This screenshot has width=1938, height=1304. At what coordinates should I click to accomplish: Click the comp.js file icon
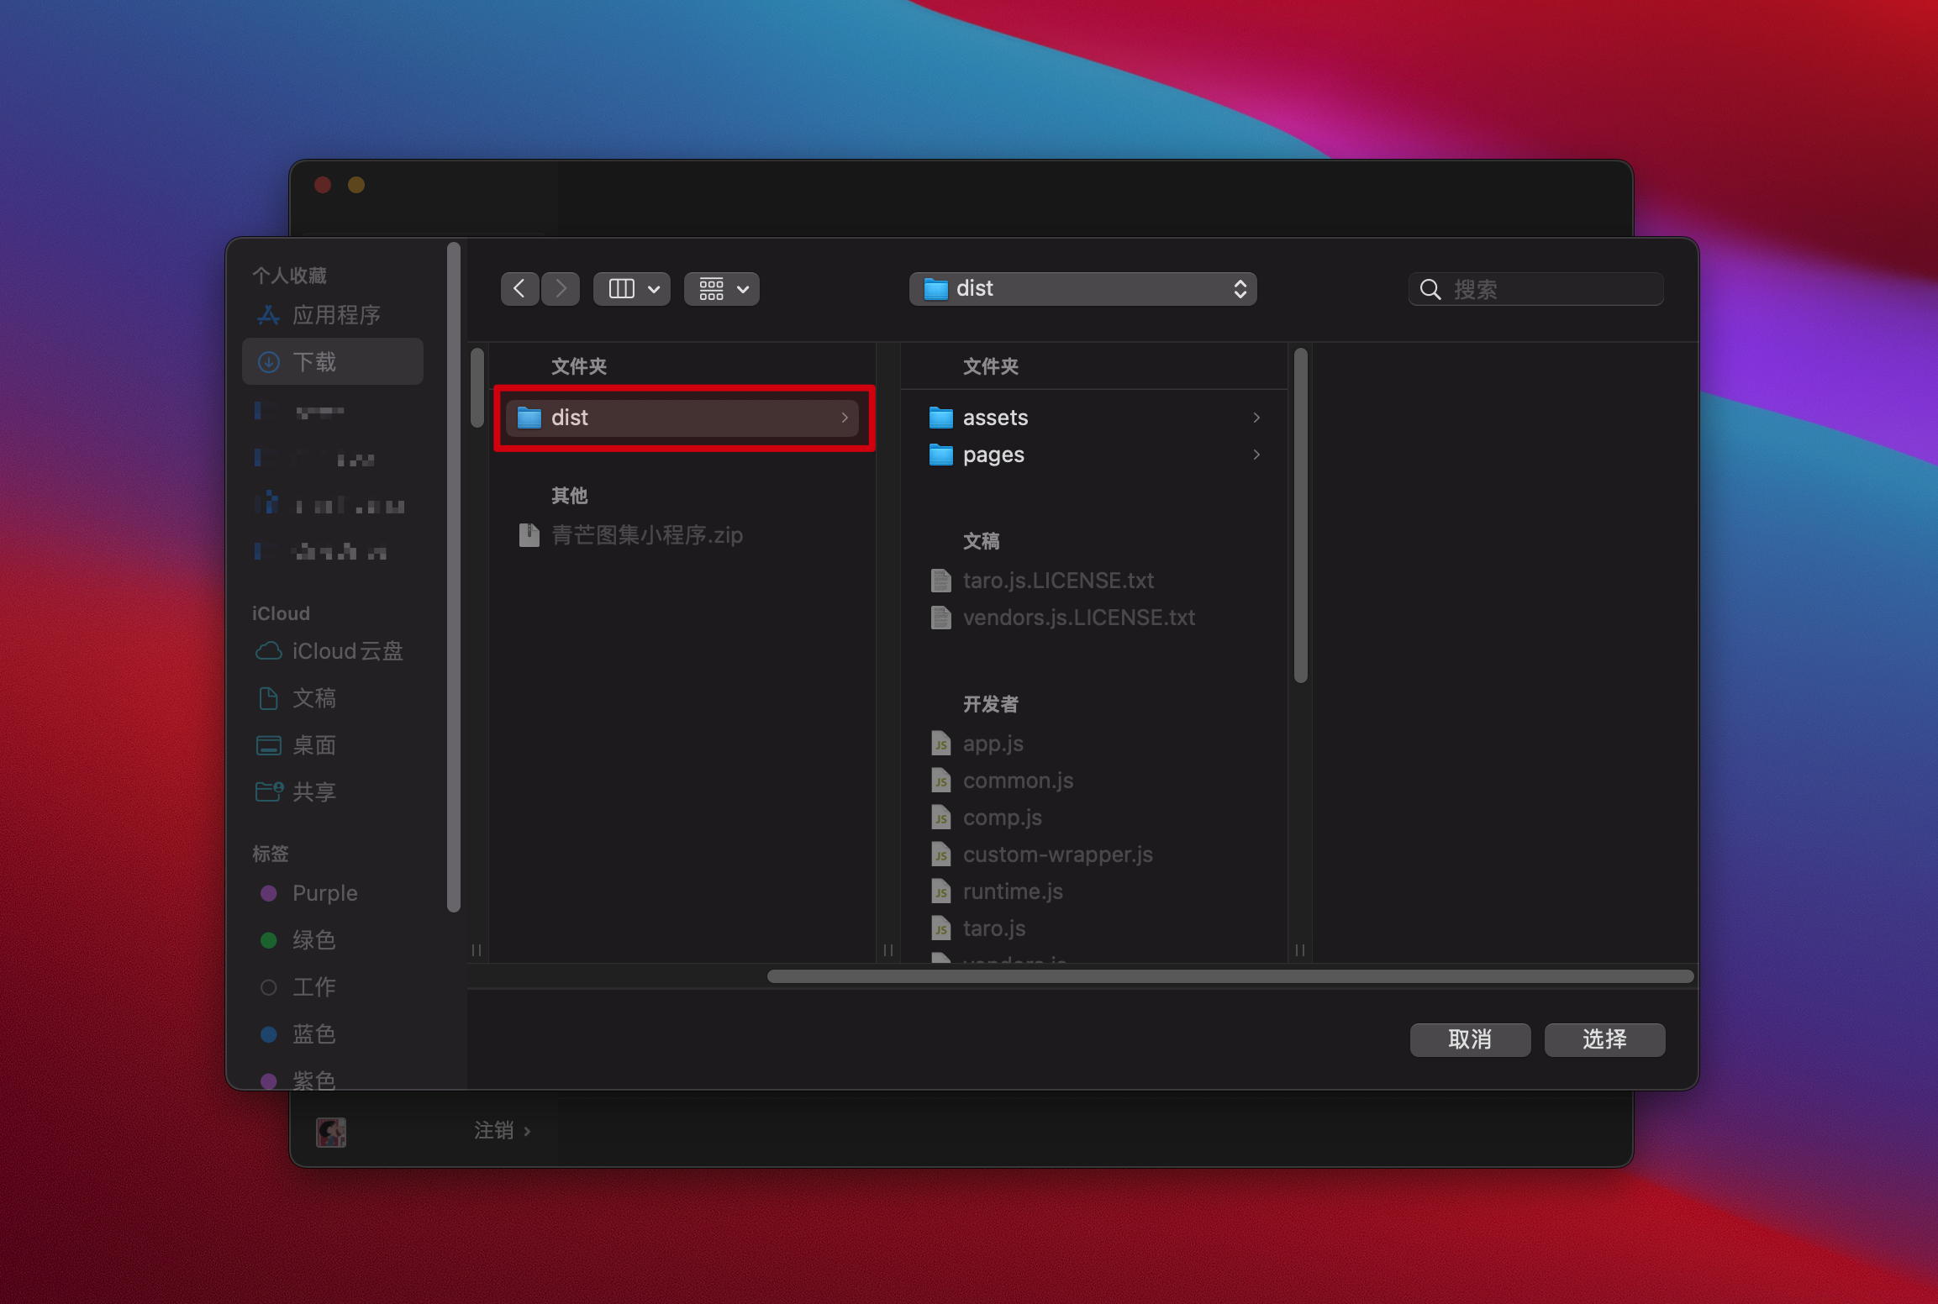click(x=940, y=818)
